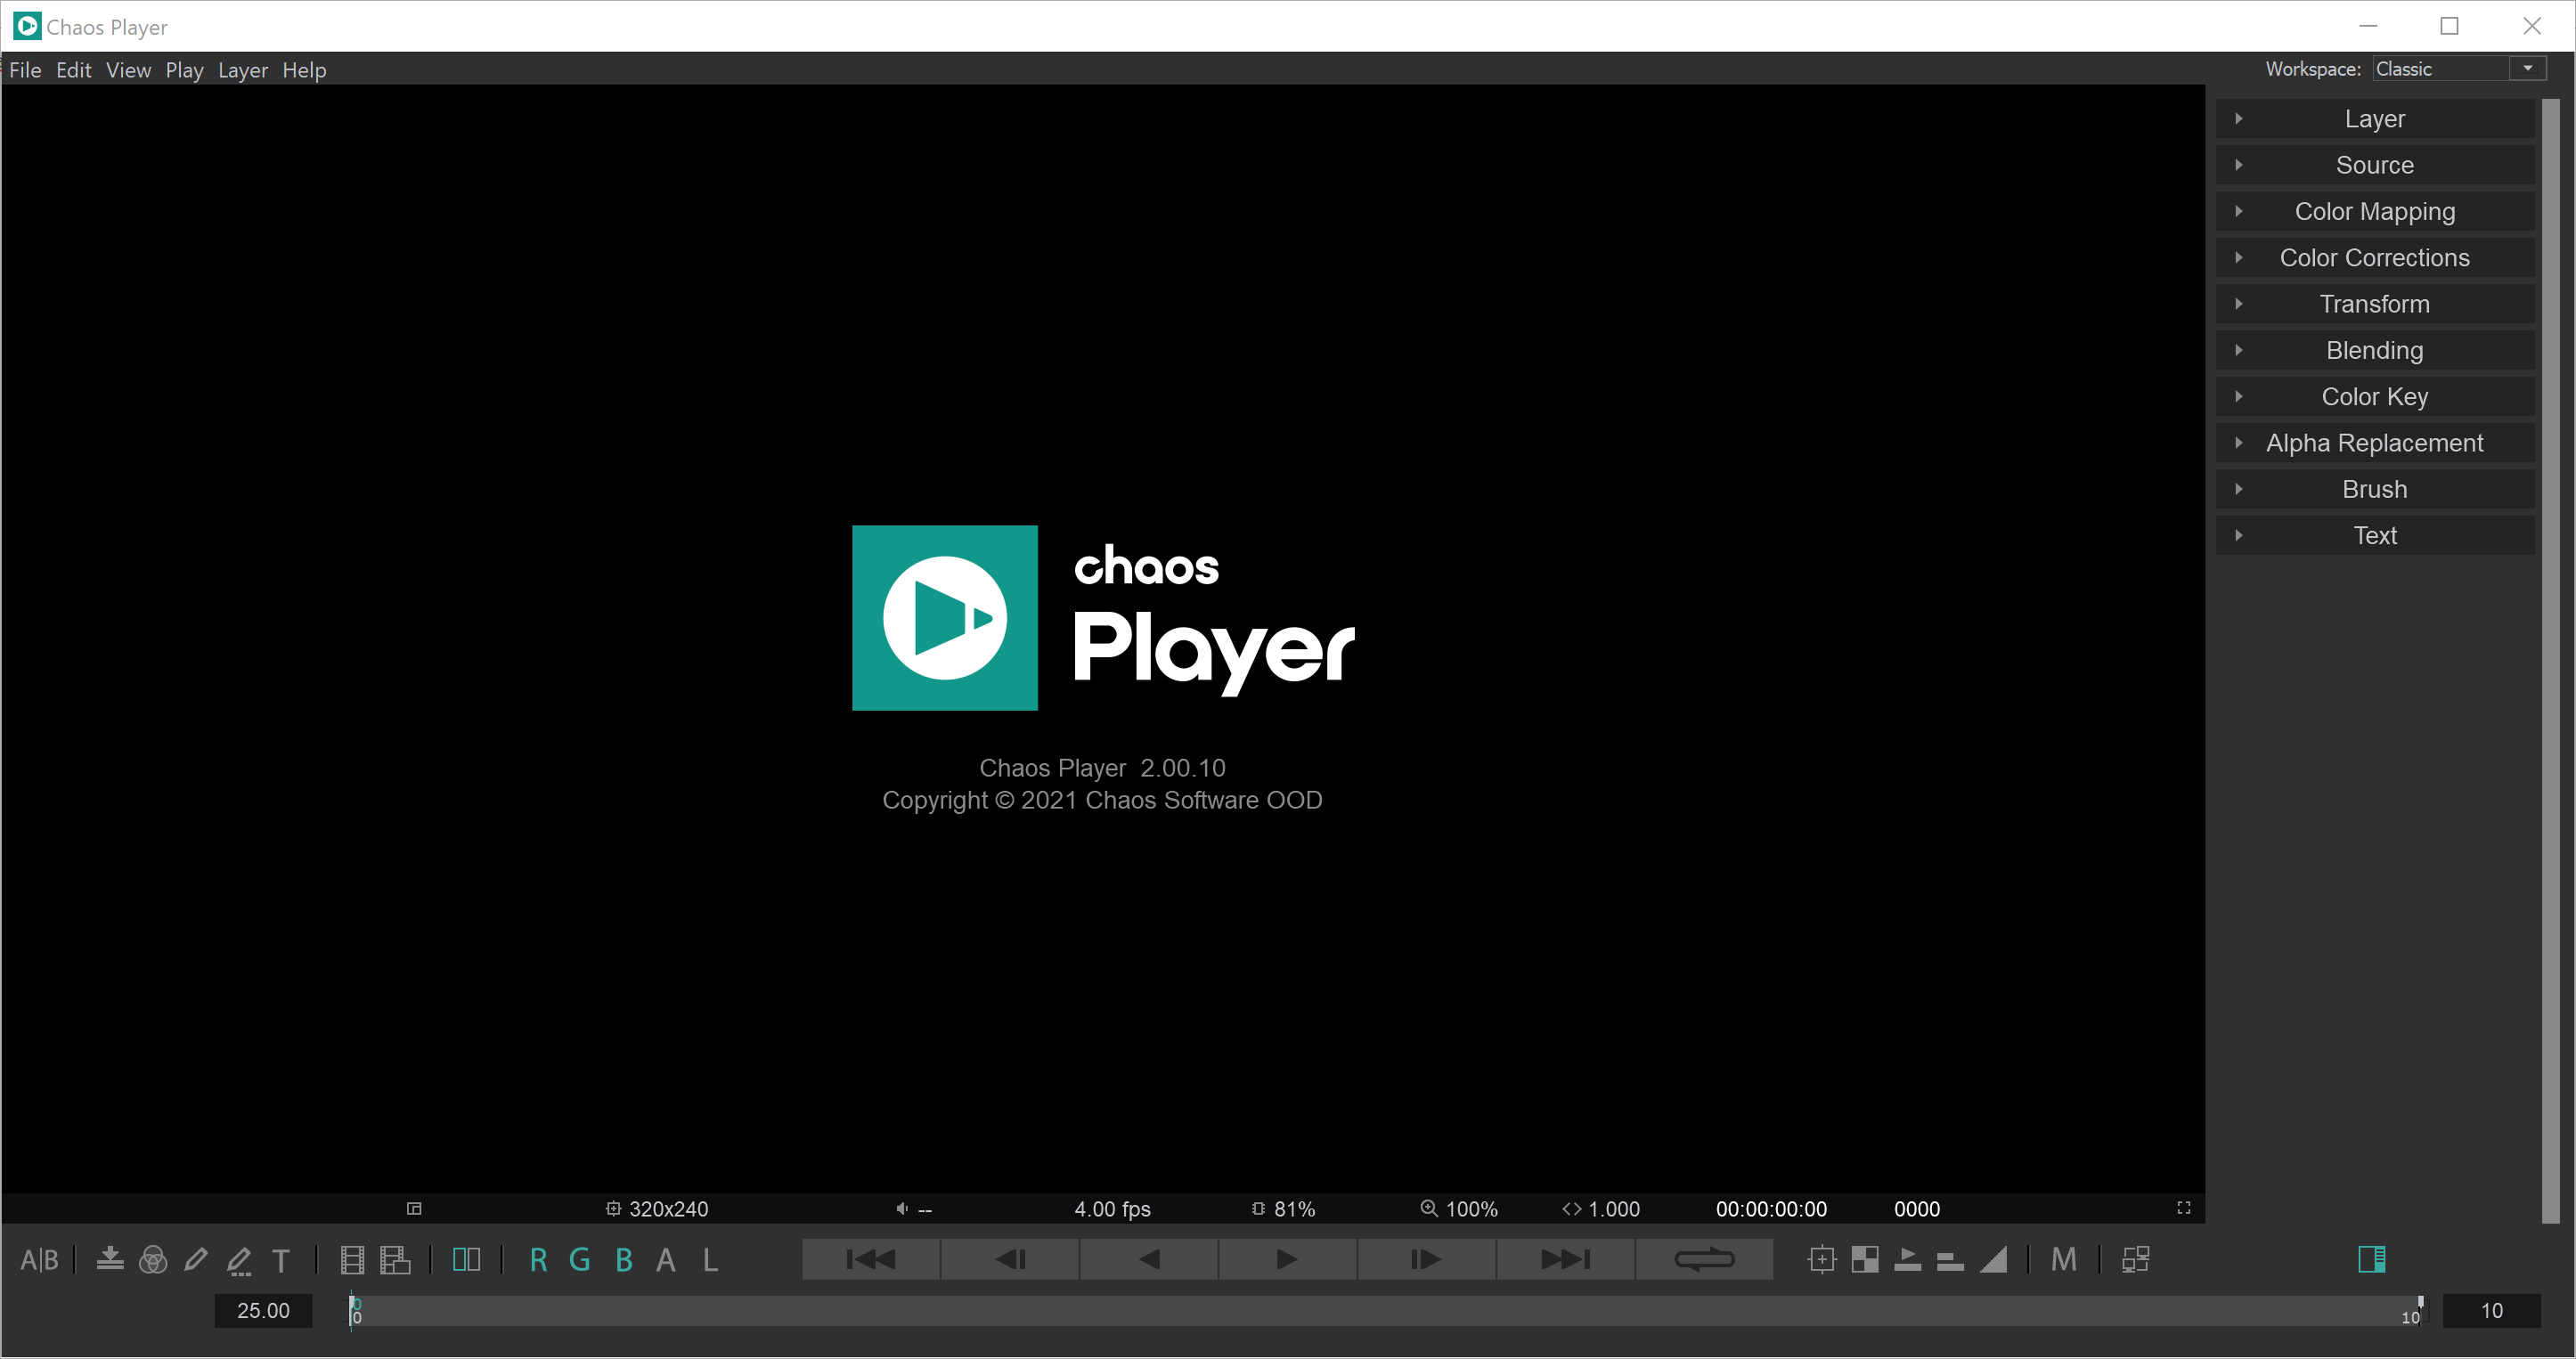This screenshot has width=2576, height=1359.
Task: Toggle loop playback mode
Action: pos(1705,1259)
